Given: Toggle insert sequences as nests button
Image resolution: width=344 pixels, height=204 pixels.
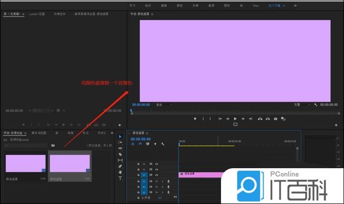Looking at the screenshot, I should click(133, 144).
